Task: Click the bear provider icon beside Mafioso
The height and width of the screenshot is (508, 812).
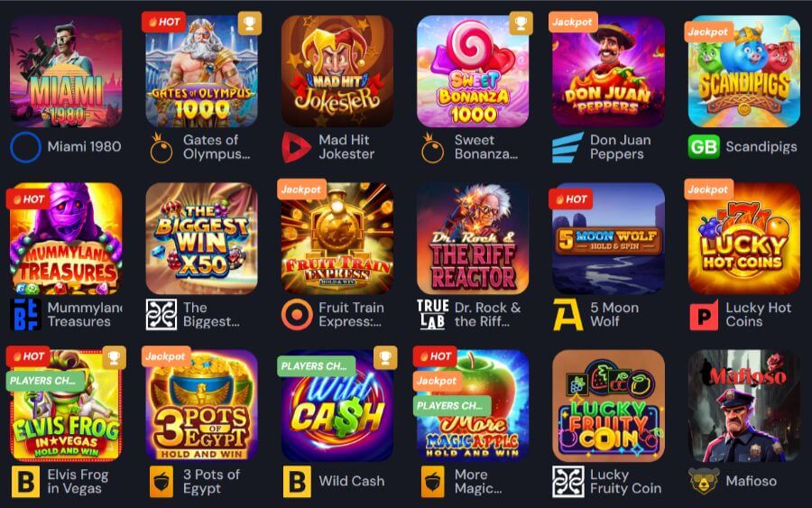Action: click(704, 481)
